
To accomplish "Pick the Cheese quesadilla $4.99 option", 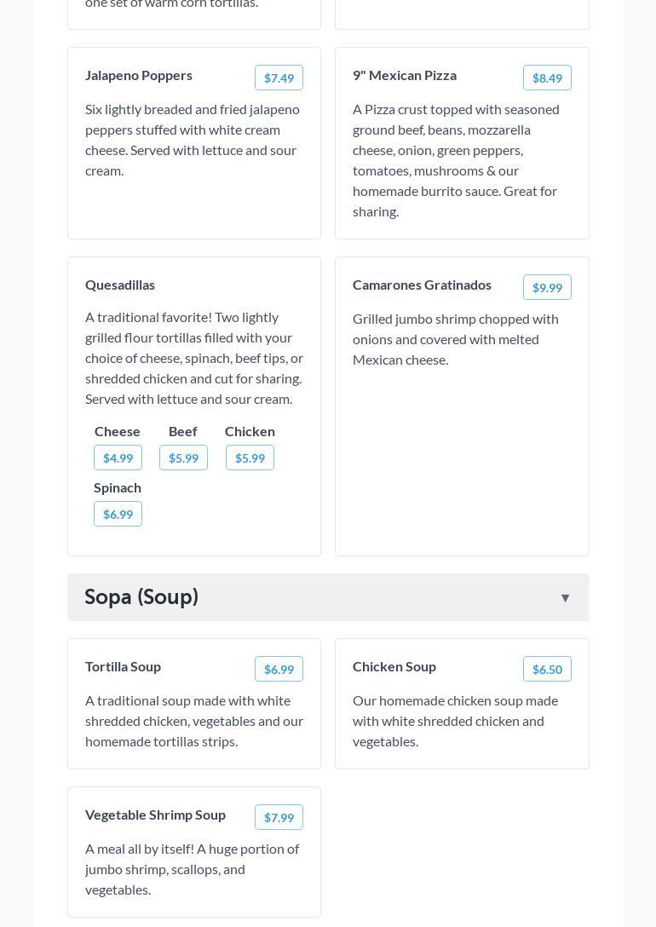I will click(118, 458).
